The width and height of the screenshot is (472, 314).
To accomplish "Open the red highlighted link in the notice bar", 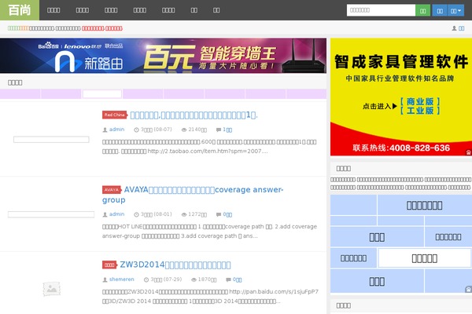I will [x=102, y=28].
